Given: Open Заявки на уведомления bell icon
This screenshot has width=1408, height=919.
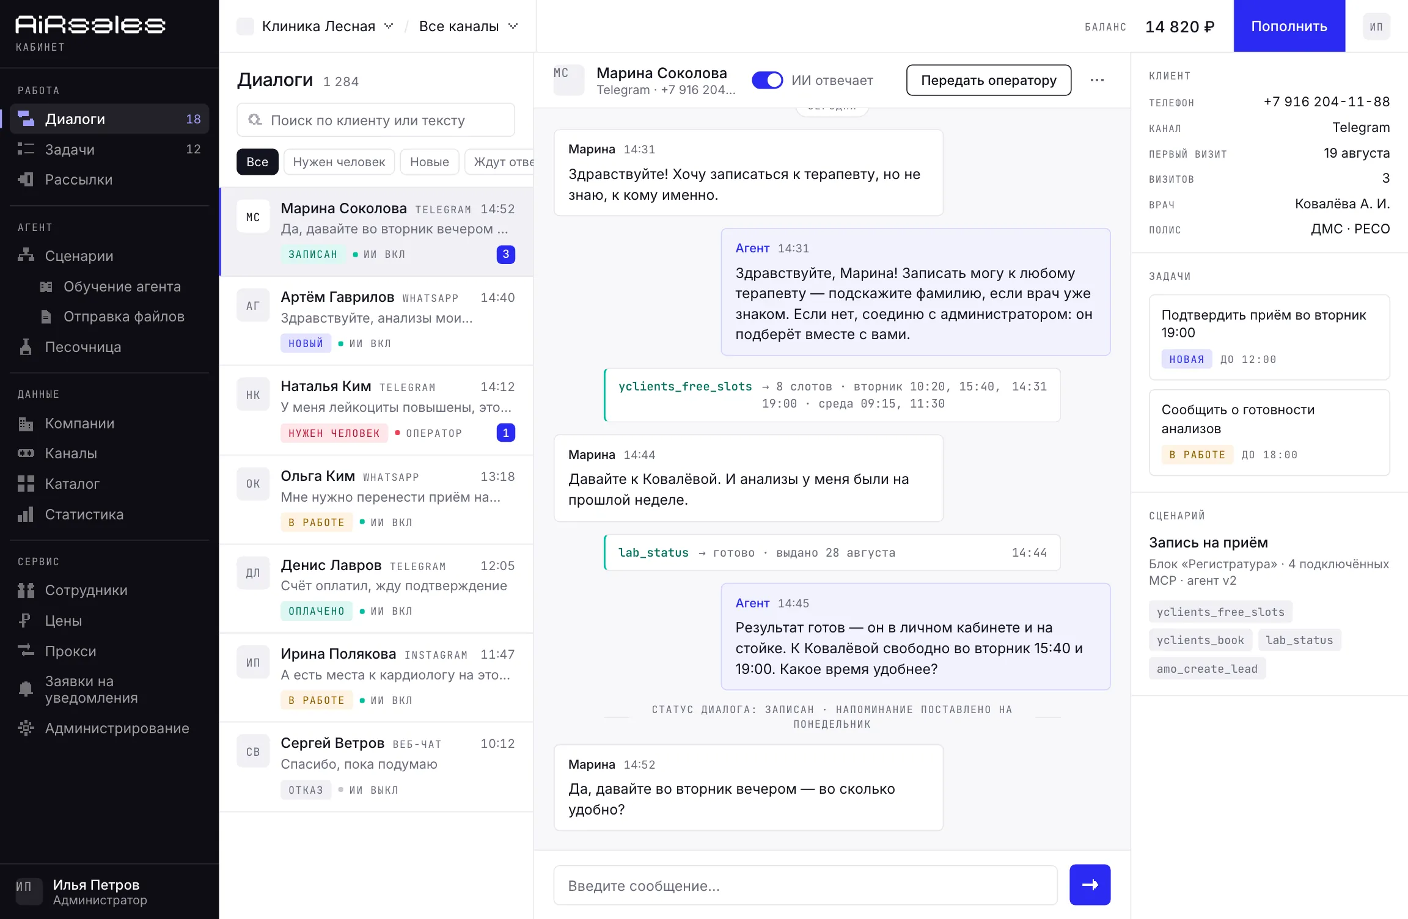Looking at the screenshot, I should point(26,689).
